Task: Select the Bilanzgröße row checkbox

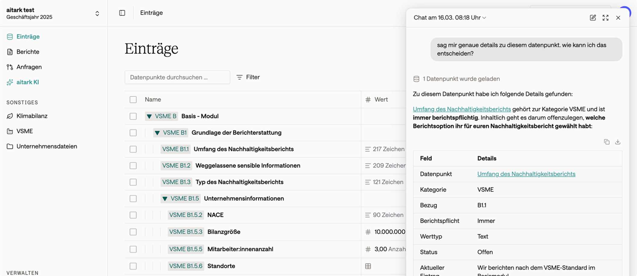Action: point(133,232)
